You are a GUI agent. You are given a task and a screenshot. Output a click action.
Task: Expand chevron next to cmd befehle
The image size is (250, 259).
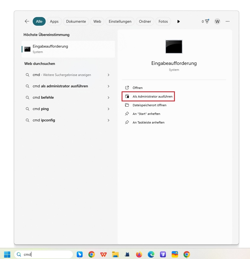tap(108, 98)
